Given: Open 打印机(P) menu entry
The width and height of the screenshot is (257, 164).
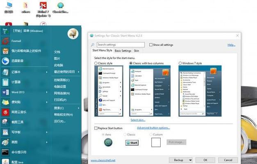Looking at the screenshot, I should [60, 100].
